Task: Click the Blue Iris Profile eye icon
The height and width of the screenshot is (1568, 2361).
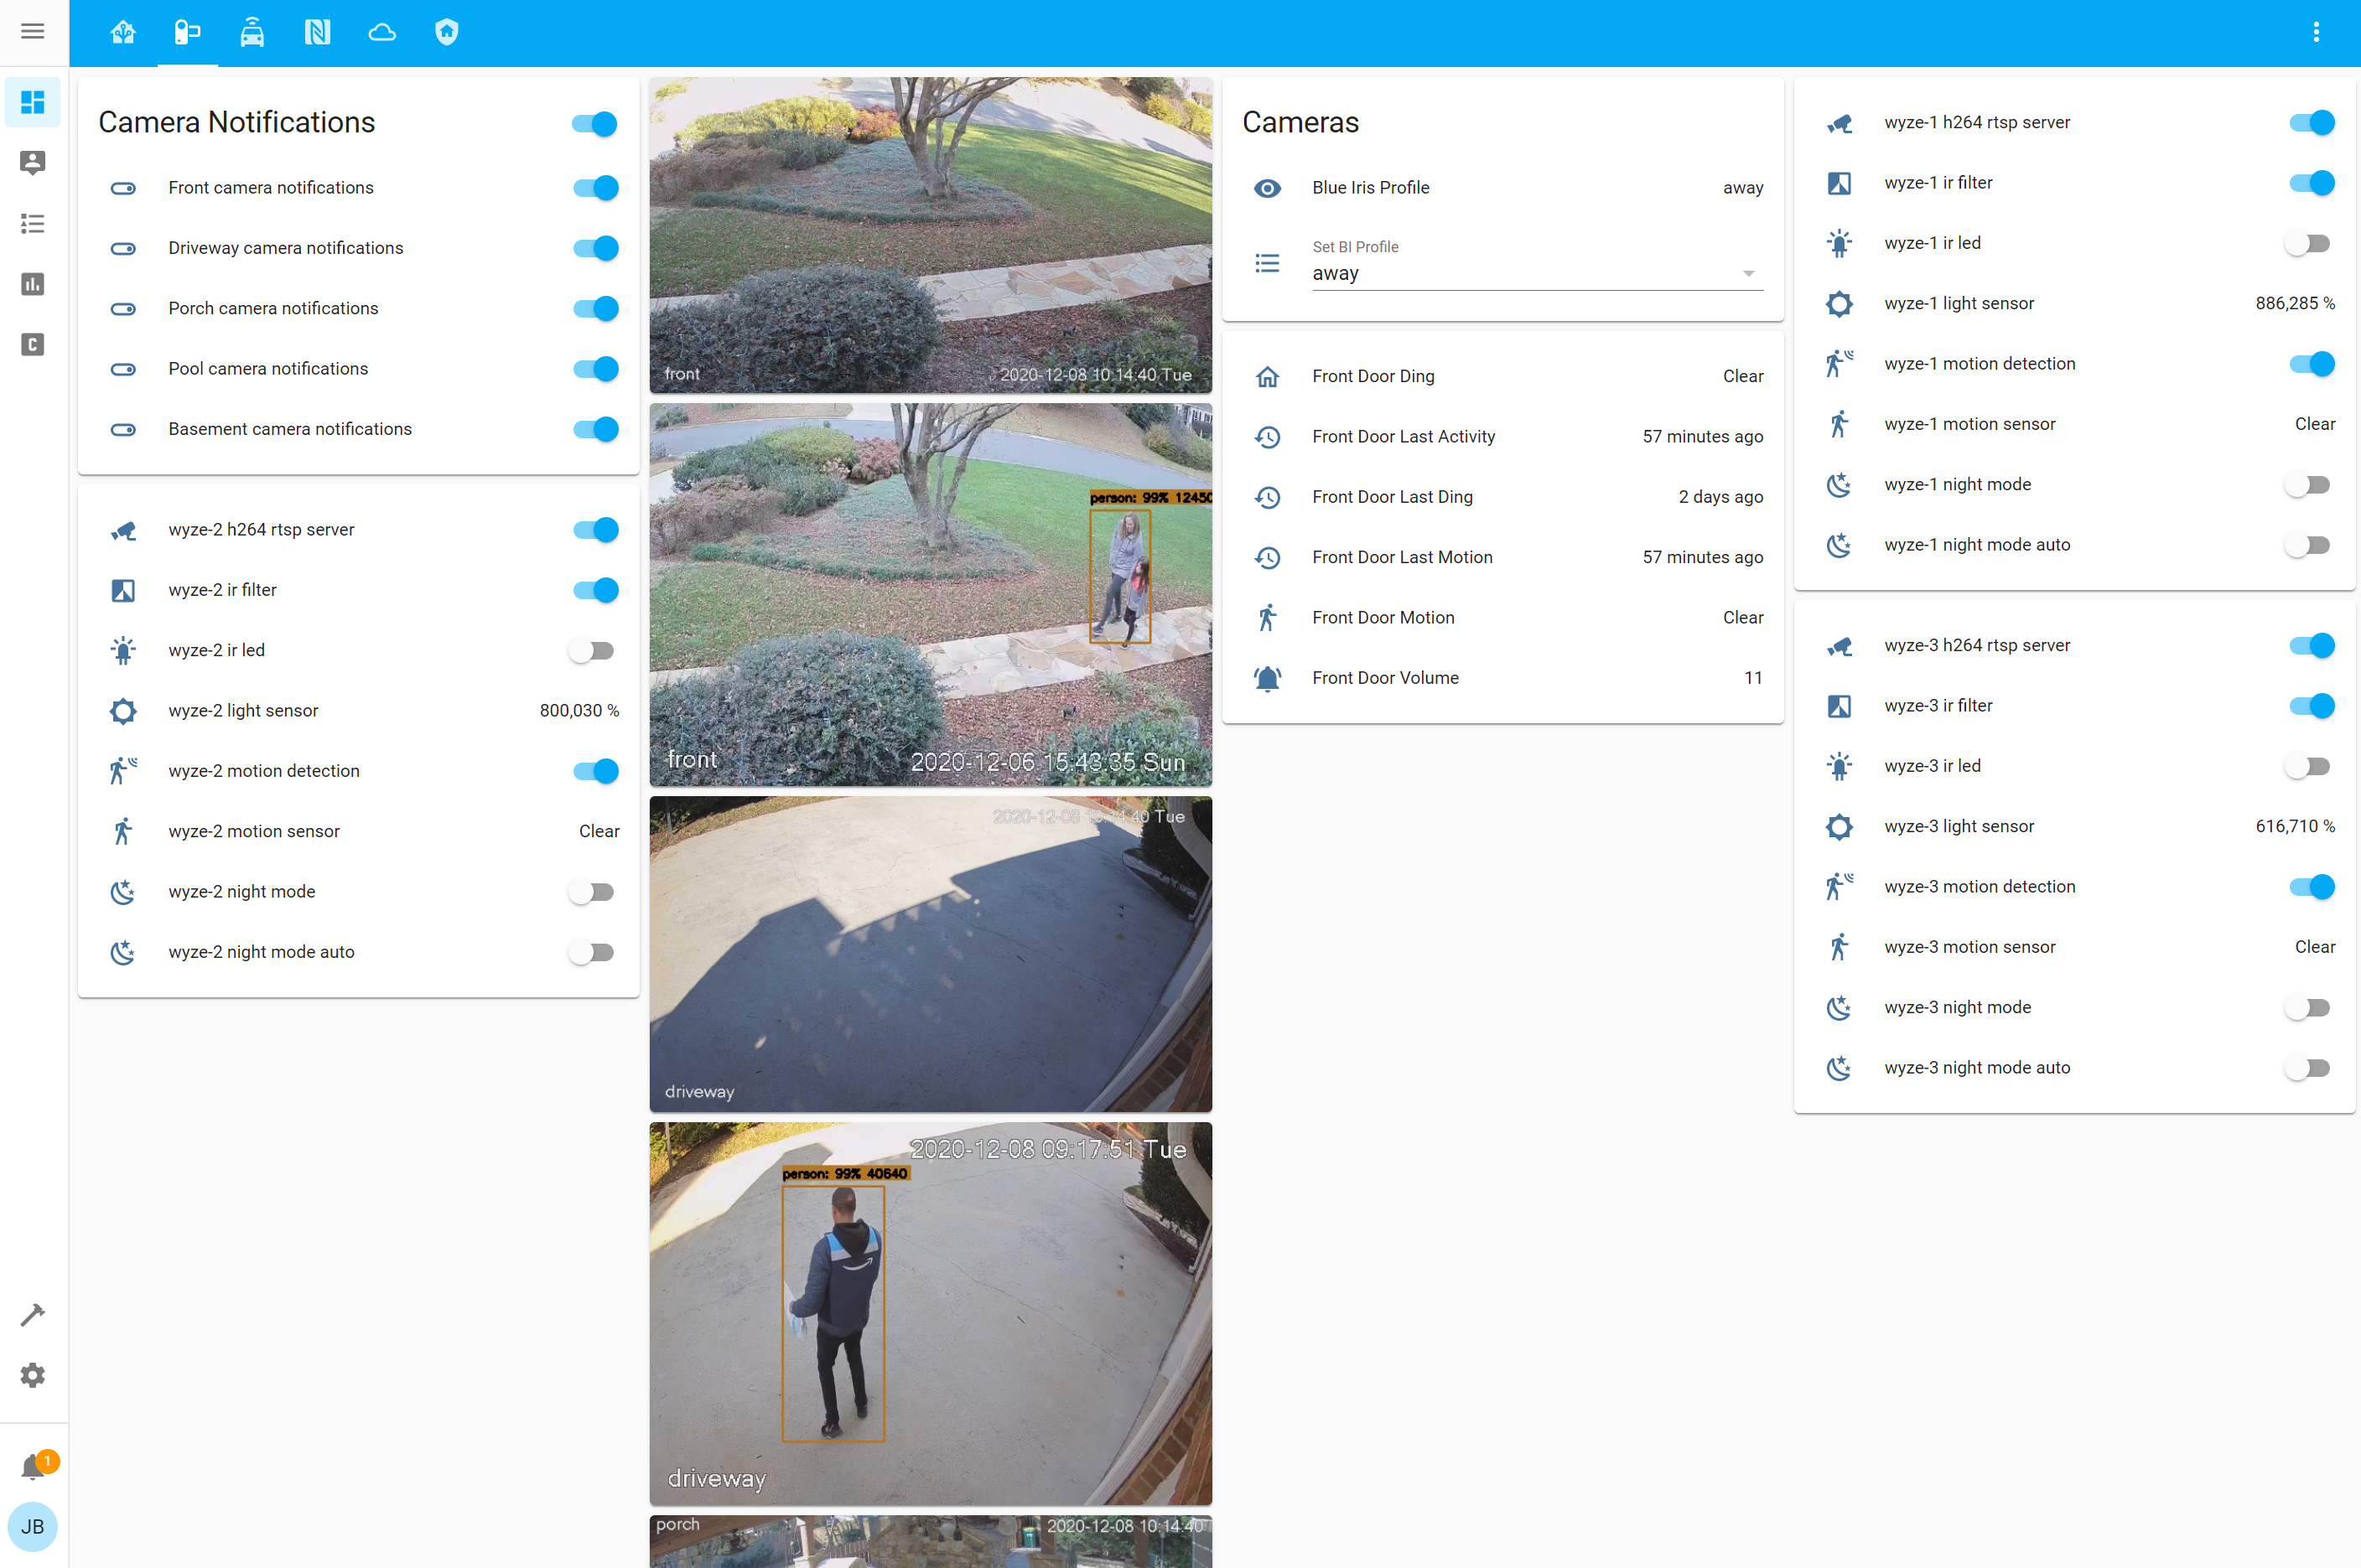Action: [1267, 188]
